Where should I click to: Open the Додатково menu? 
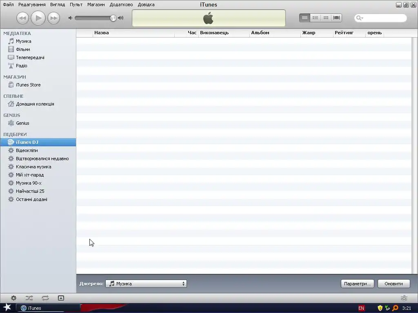click(121, 4)
